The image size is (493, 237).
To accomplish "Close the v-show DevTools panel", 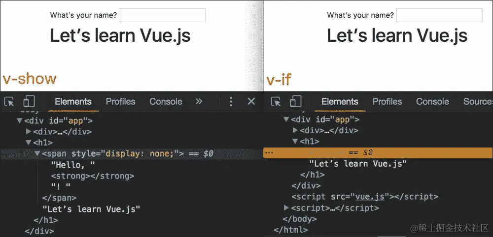I will point(251,101).
